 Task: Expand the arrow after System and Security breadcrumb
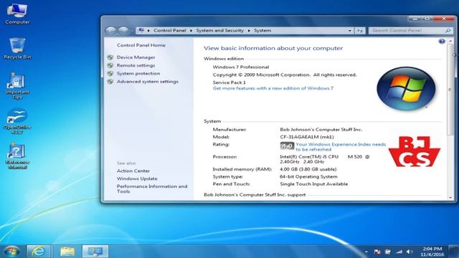click(x=249, y=30)
